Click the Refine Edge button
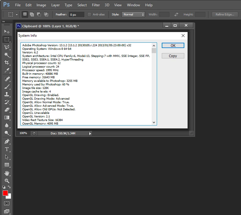241x215 pixels. point(225,15)
